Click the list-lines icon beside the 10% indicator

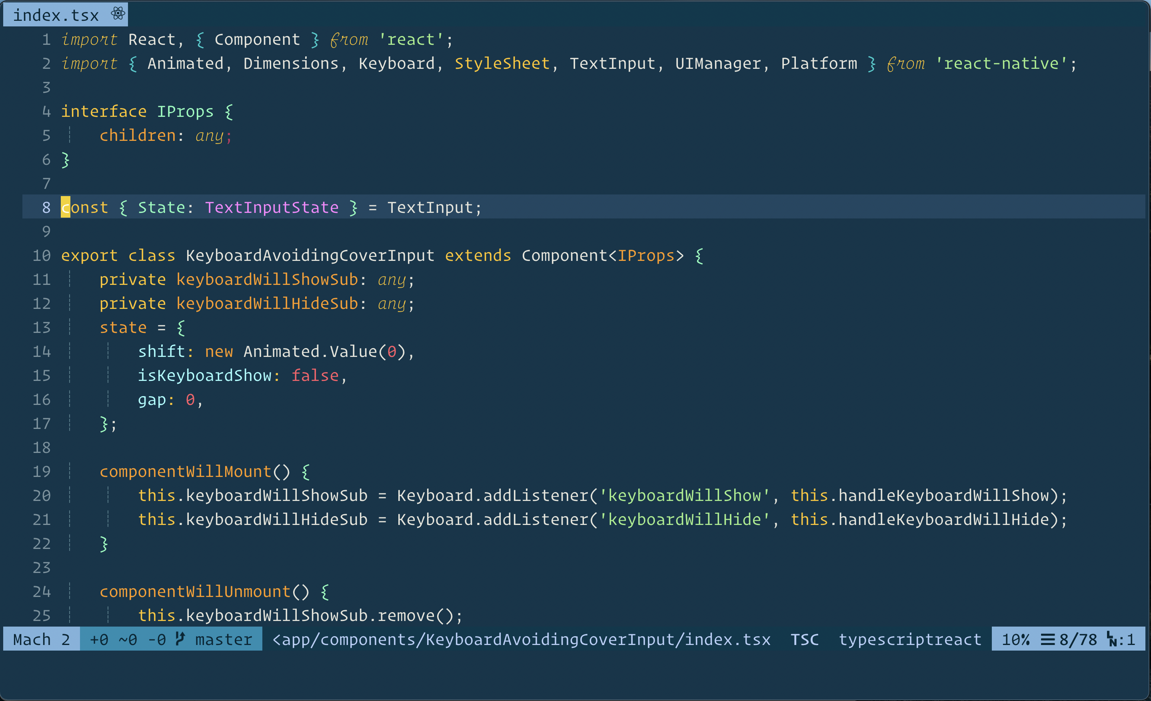pyautogui.click(x=1048, y=639)
